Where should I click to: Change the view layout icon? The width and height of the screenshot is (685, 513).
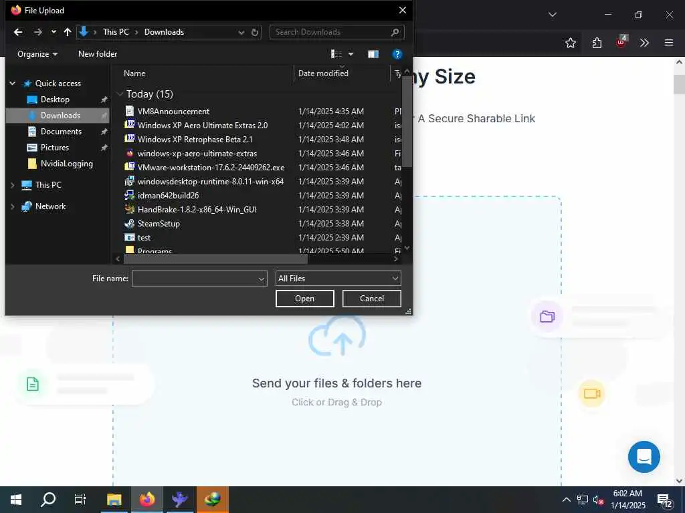336,54
